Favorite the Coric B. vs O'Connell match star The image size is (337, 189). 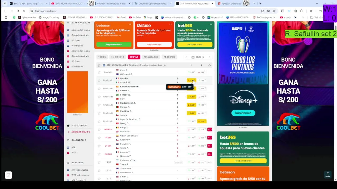click(x=99, y=72)
